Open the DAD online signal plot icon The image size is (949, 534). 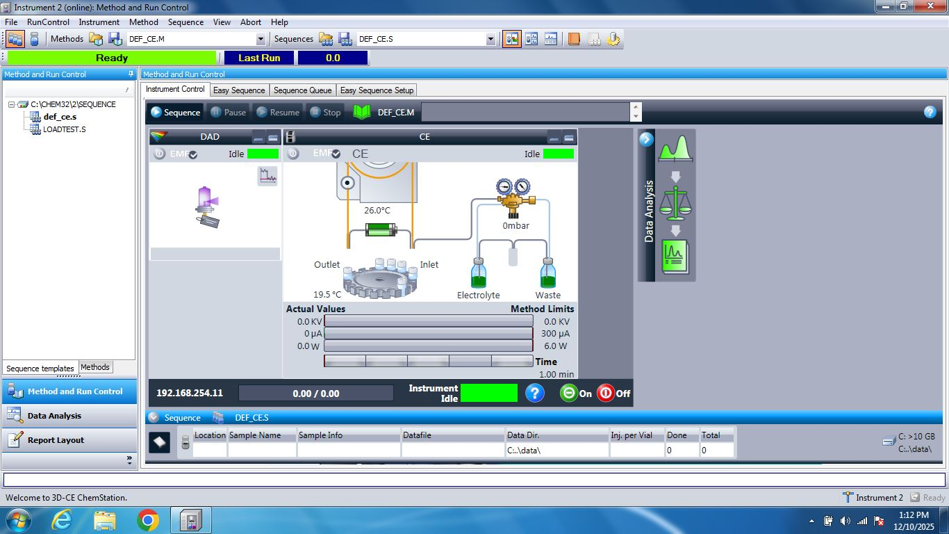click(x=267, y=176)
